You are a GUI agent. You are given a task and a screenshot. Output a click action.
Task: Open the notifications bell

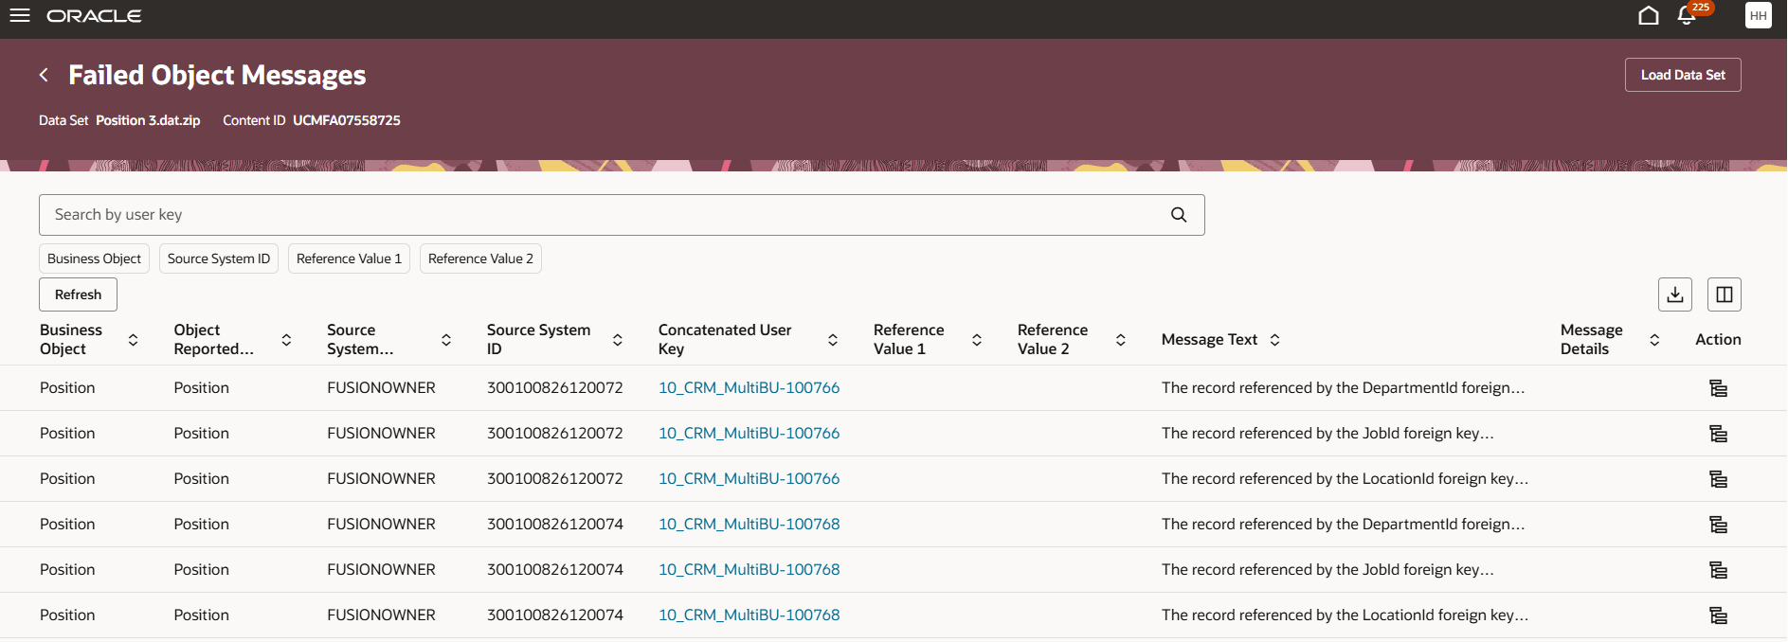1687,16
